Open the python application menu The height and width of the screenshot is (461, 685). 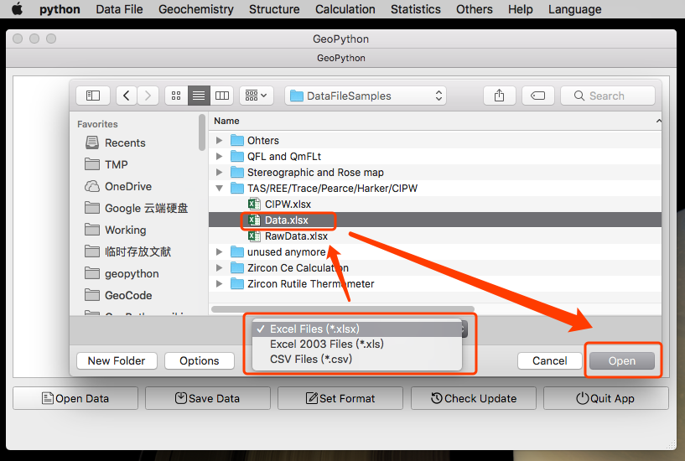(x=60, y=9)
